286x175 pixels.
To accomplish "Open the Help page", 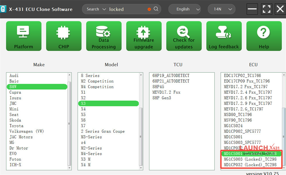I will 264,36.
